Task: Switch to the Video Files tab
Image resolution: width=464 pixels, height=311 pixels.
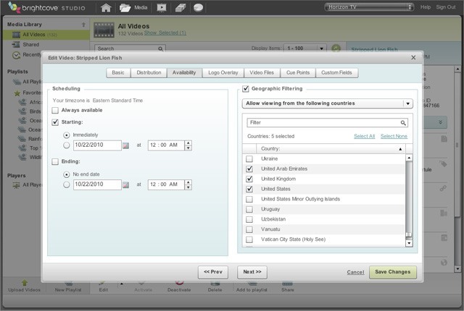Action: pos(262,72)
